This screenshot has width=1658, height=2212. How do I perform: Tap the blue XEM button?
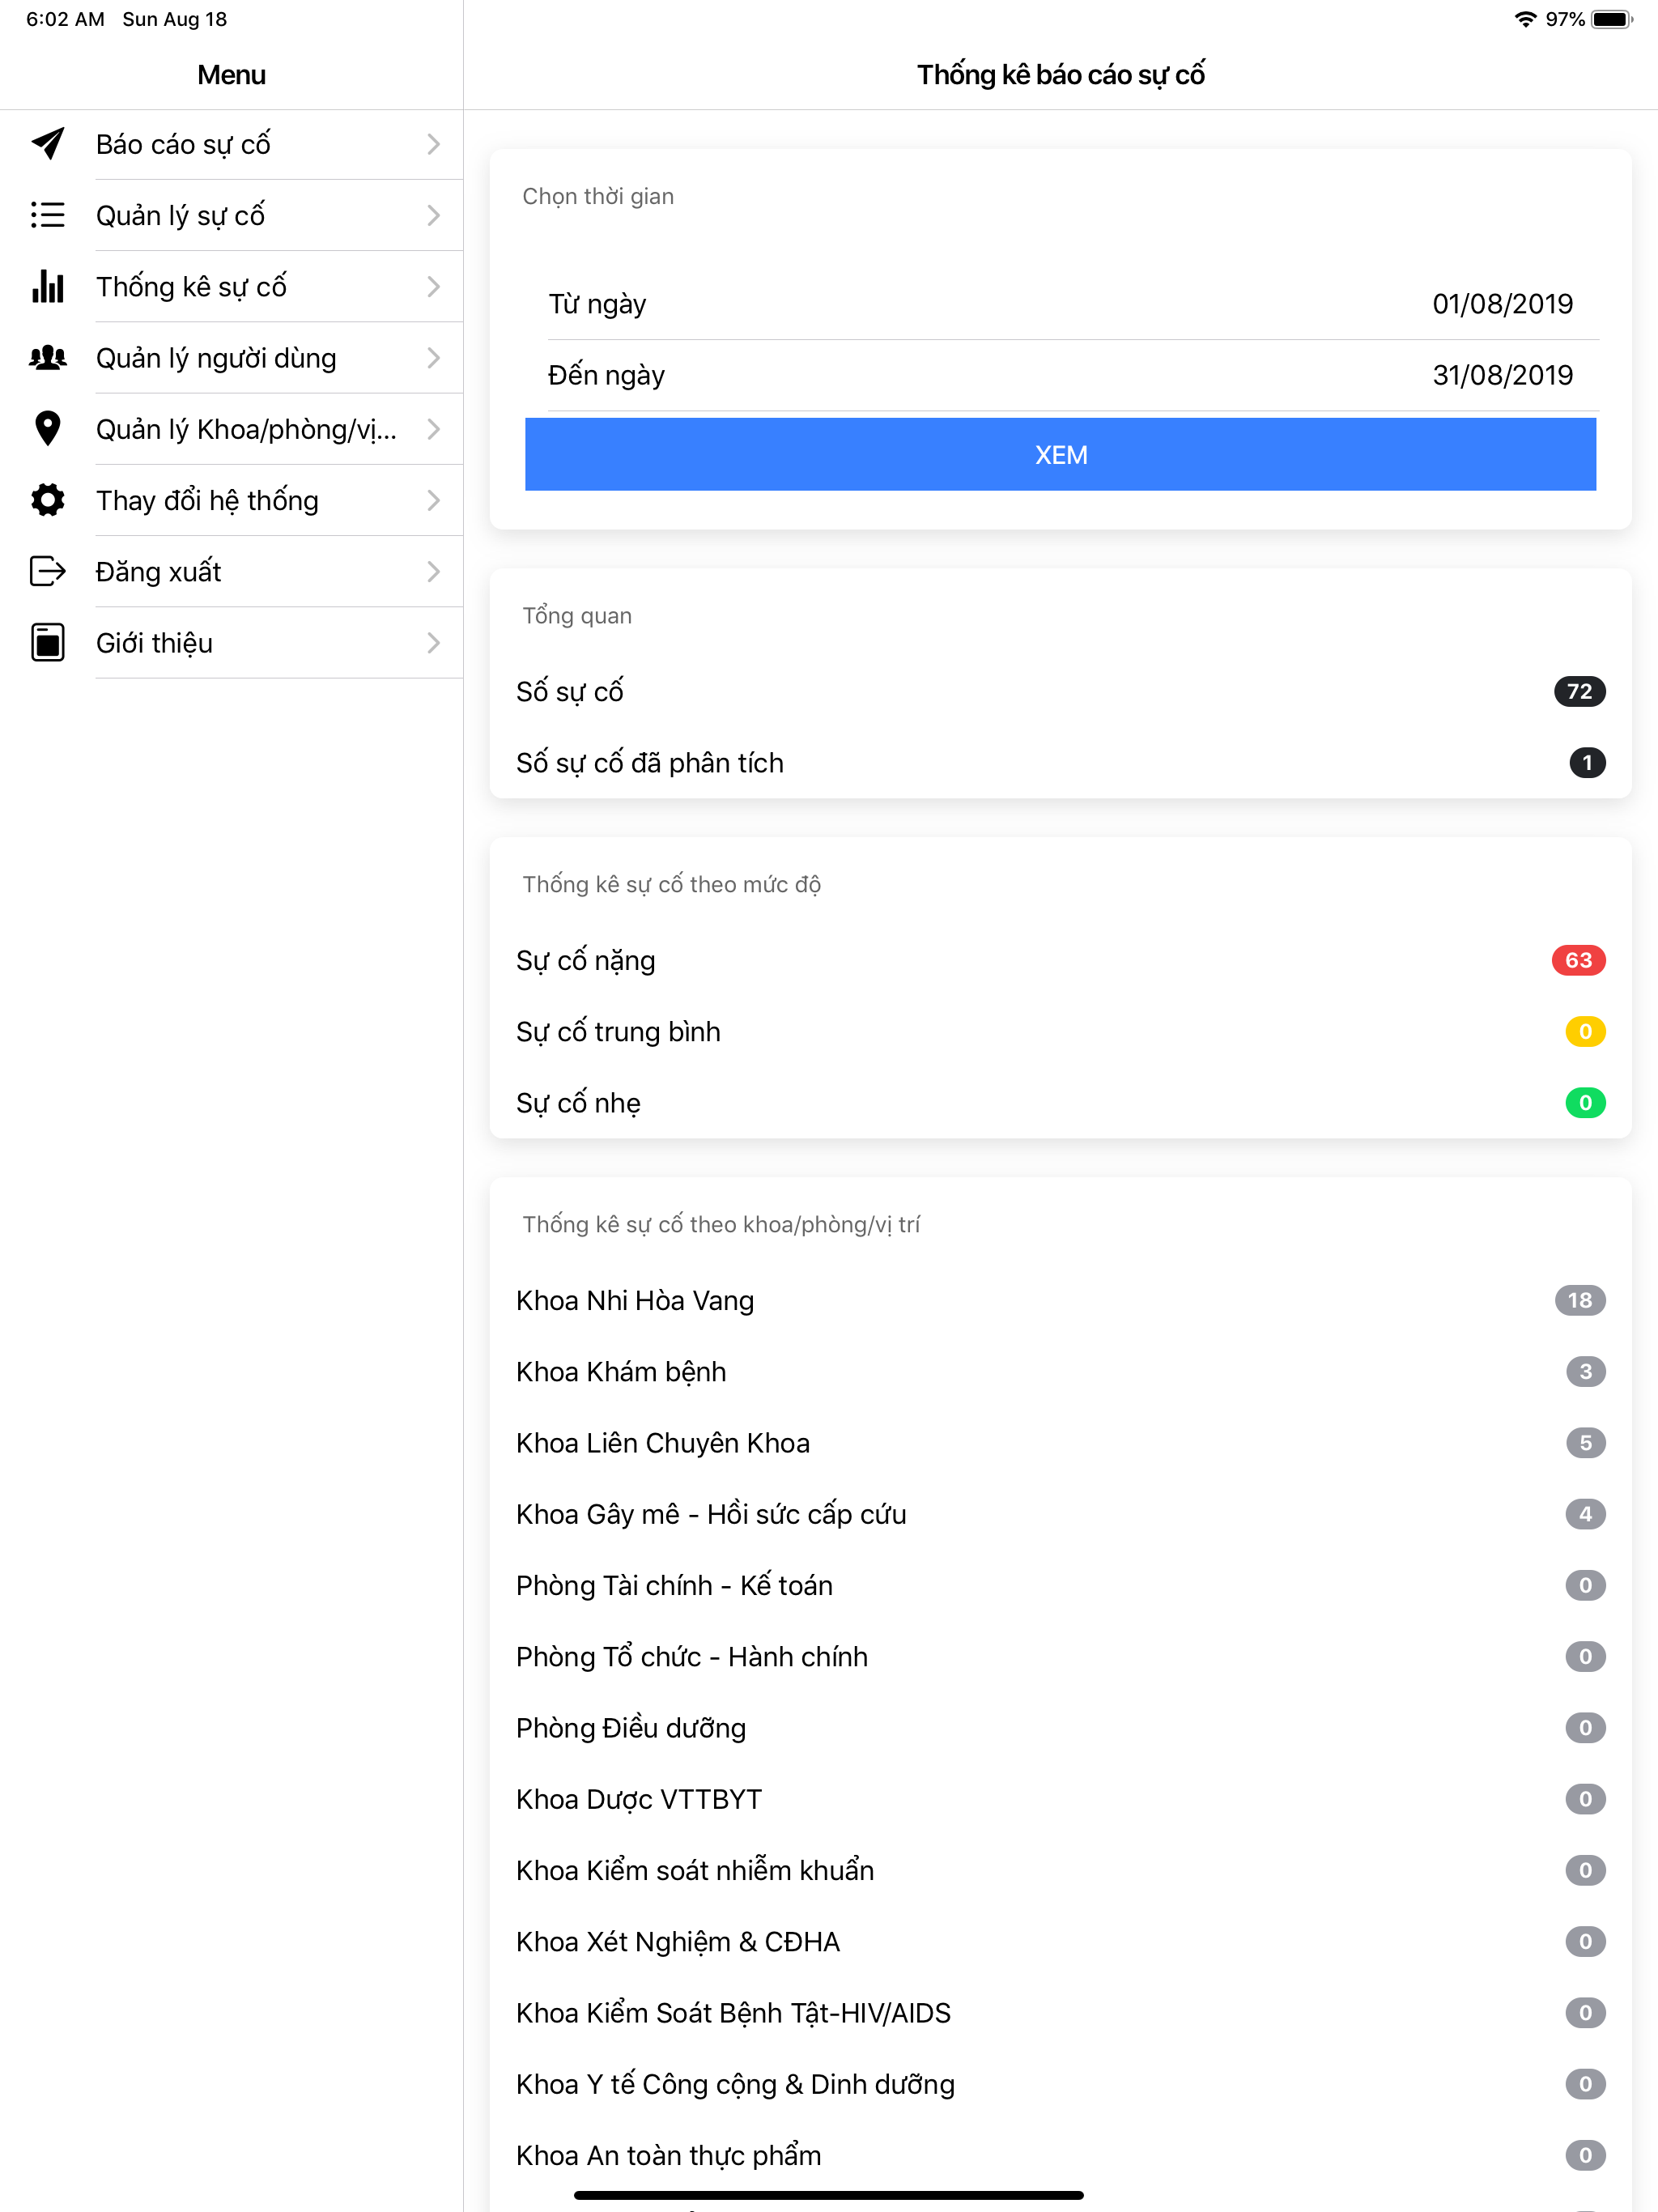point(1060,454)
